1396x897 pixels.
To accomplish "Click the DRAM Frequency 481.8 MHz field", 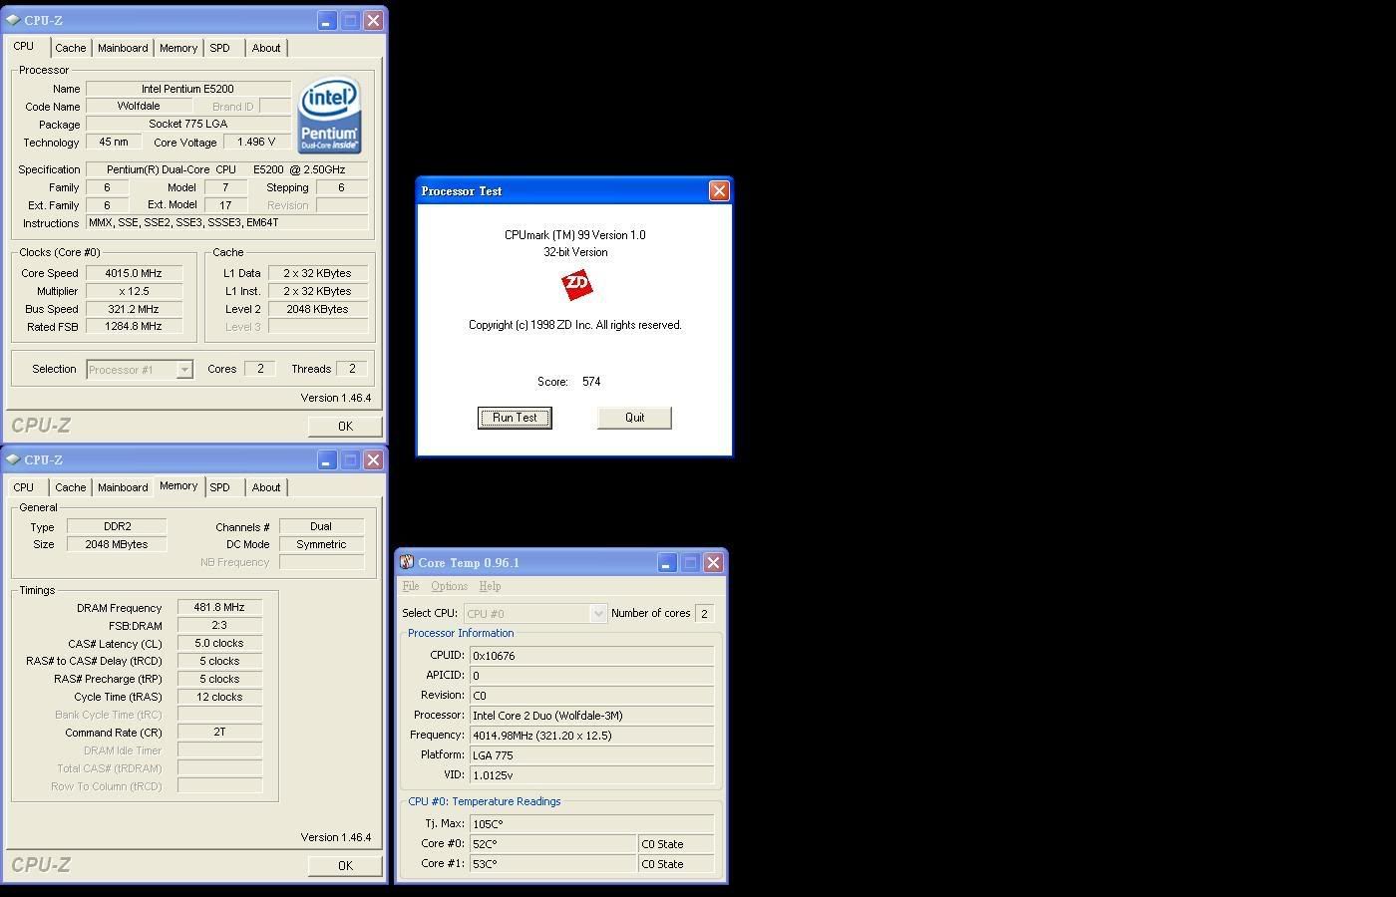I will pyautogui.click(x=219, y=607).
